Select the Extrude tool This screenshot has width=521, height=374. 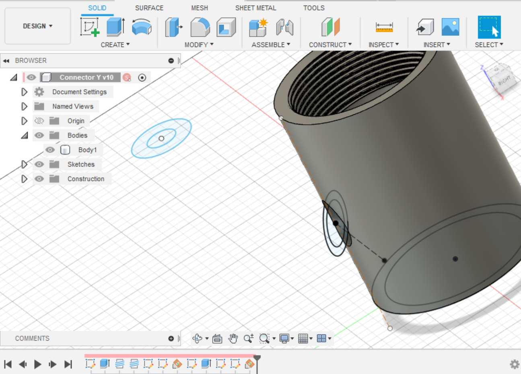[x=115, y=26]
